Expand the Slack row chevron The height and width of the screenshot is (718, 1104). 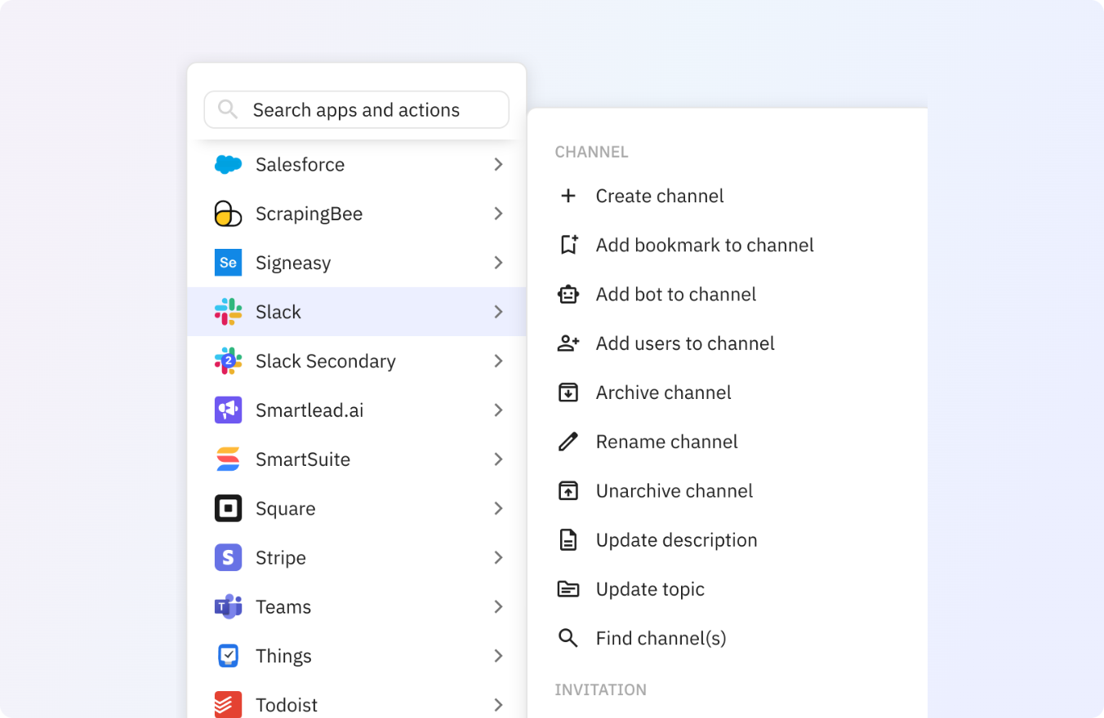(x=498, y=312)
